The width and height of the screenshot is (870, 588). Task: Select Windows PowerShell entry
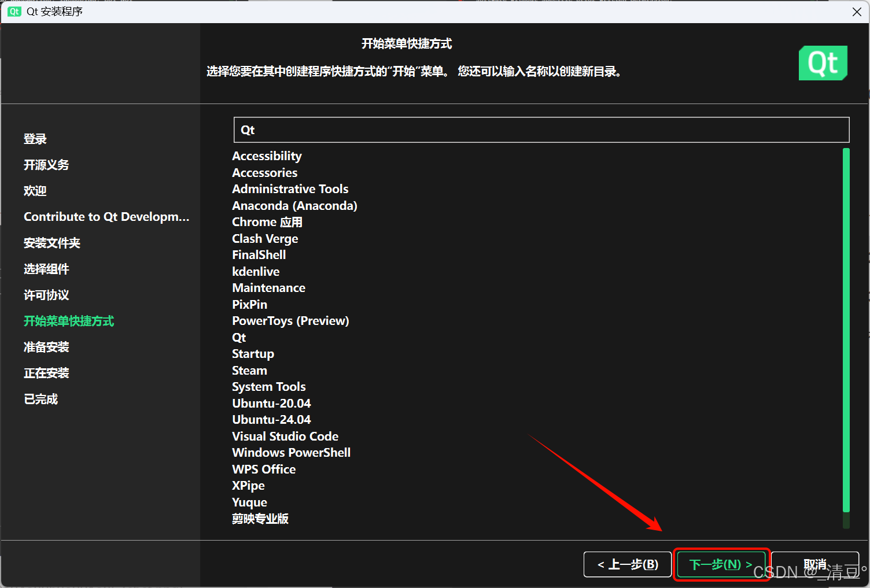[291, 453]
